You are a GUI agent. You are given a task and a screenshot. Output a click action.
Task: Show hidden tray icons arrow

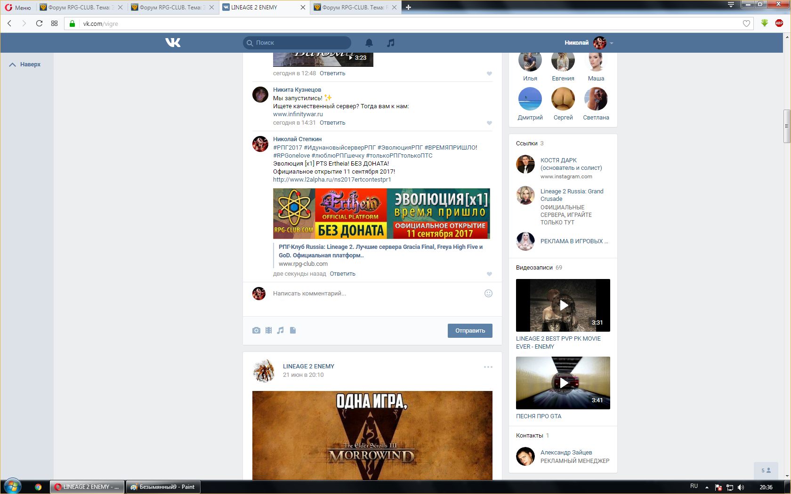707,487
